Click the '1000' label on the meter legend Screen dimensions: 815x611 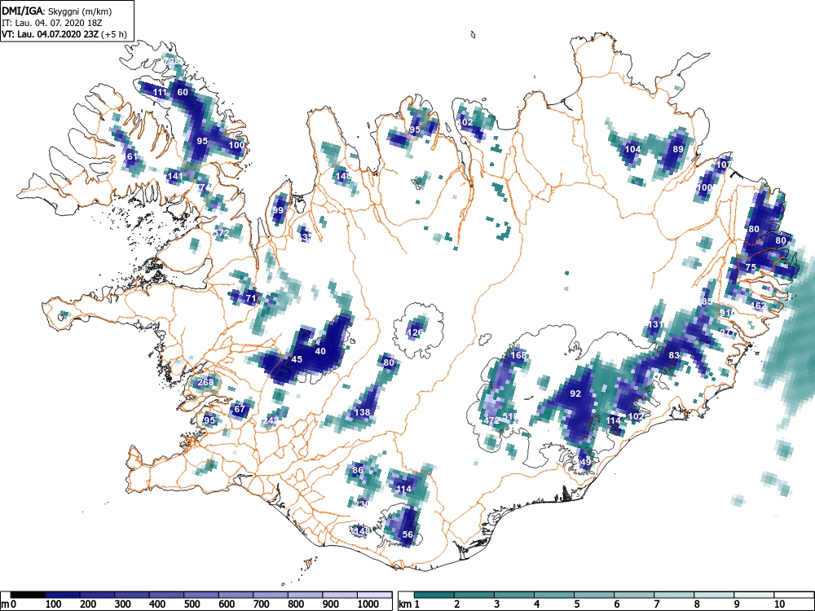click(368, 604)
